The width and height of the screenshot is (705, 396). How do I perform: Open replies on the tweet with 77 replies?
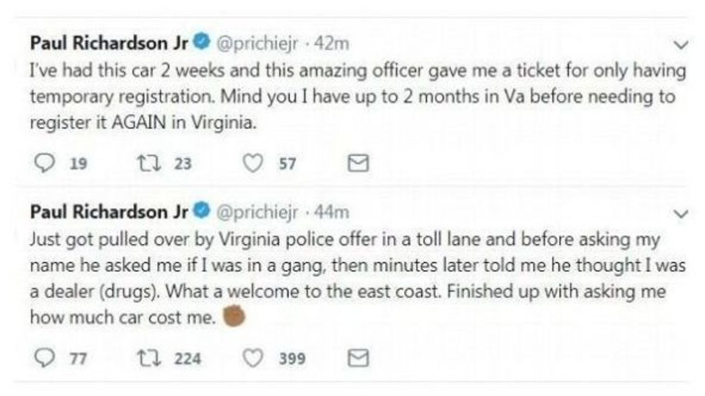42,359
